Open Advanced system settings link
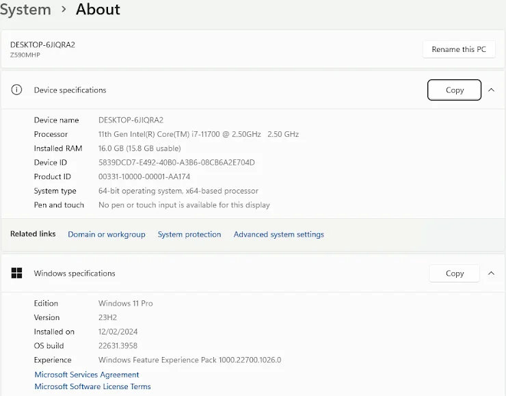The width and height of the screenshot is (506, 396). [x=279, y=235]
